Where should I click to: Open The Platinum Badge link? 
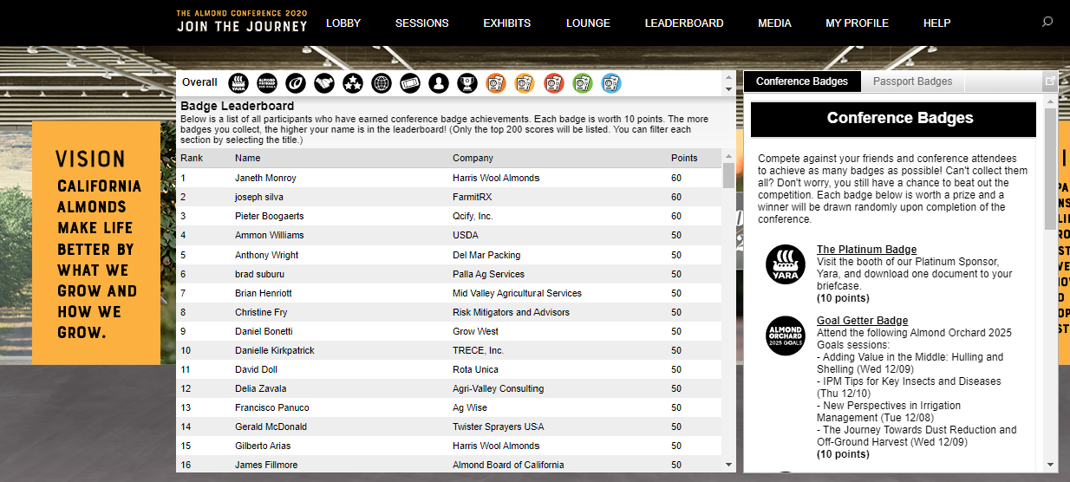(x=866, y=250)
